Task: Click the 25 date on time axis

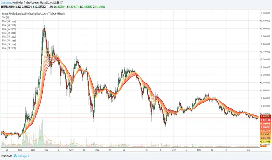Action: click(7, 150)
